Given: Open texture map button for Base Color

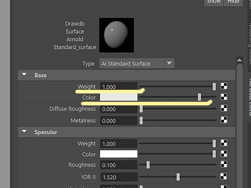Looking at the screenshot, I should pos(224,97).
